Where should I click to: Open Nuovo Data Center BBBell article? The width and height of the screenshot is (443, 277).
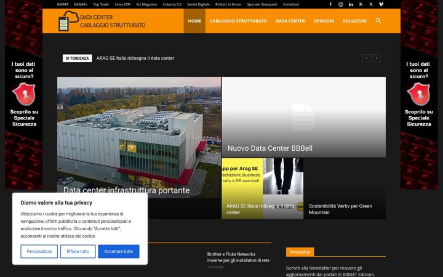270,148
